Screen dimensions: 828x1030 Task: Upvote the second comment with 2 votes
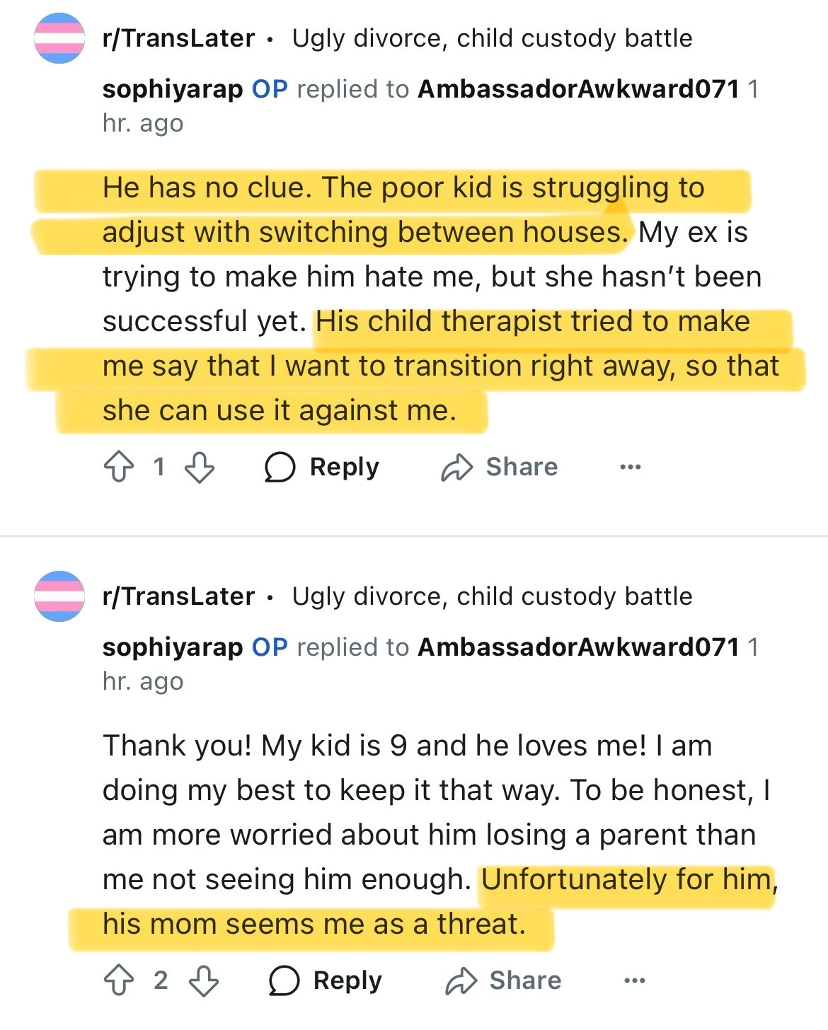point(118,980)
